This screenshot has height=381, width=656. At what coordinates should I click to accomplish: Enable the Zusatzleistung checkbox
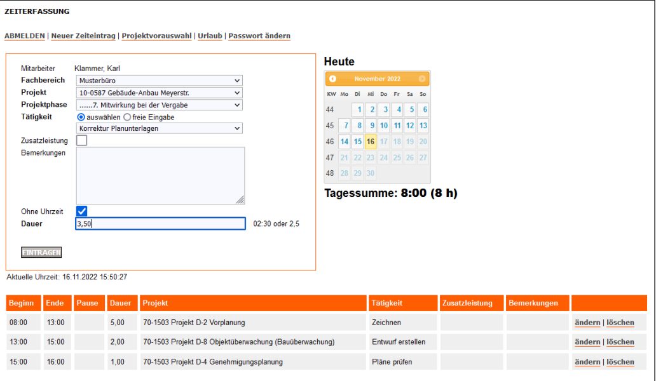pos(81,140)
